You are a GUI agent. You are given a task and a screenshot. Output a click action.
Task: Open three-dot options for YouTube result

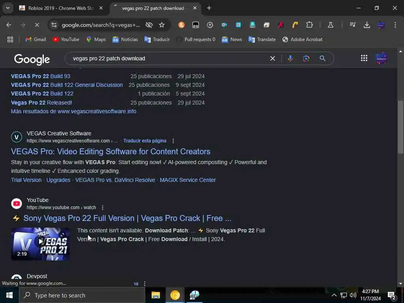103,208
